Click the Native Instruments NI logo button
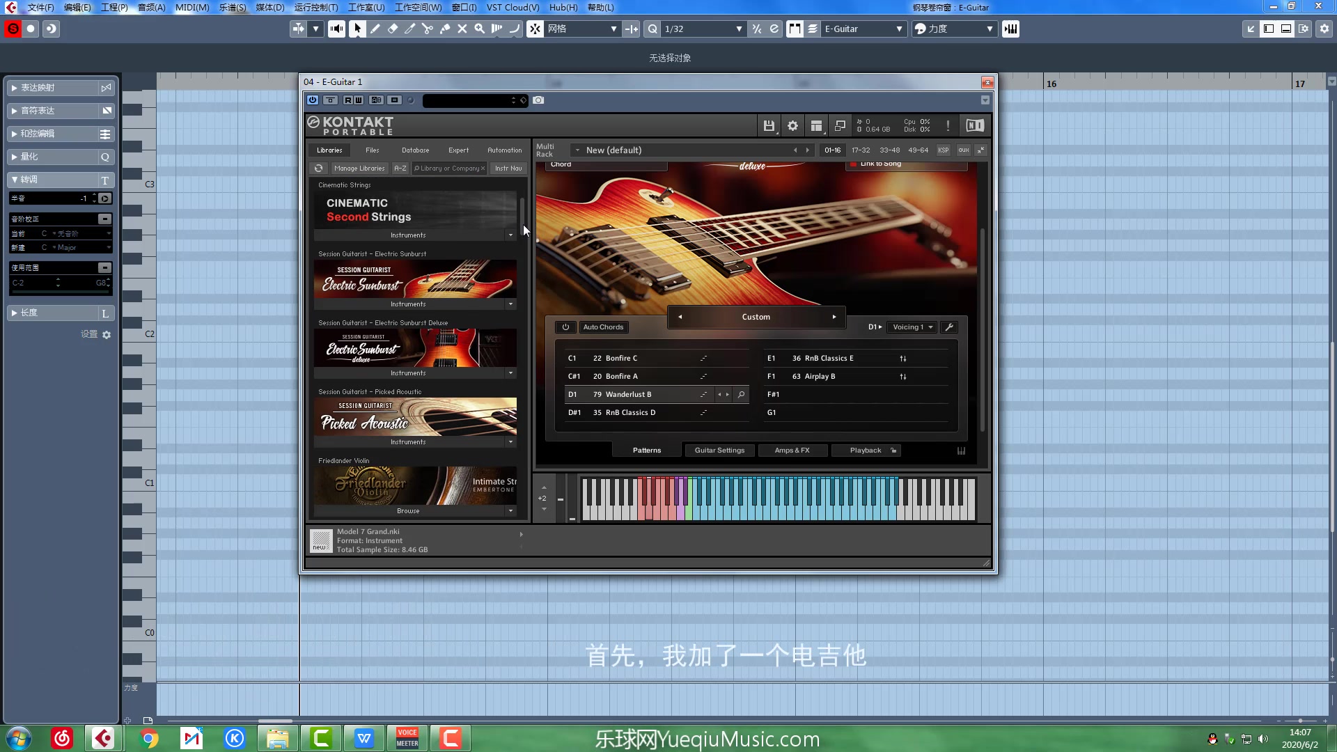The width and height of the screenshot is (1337, 752). 974,125
